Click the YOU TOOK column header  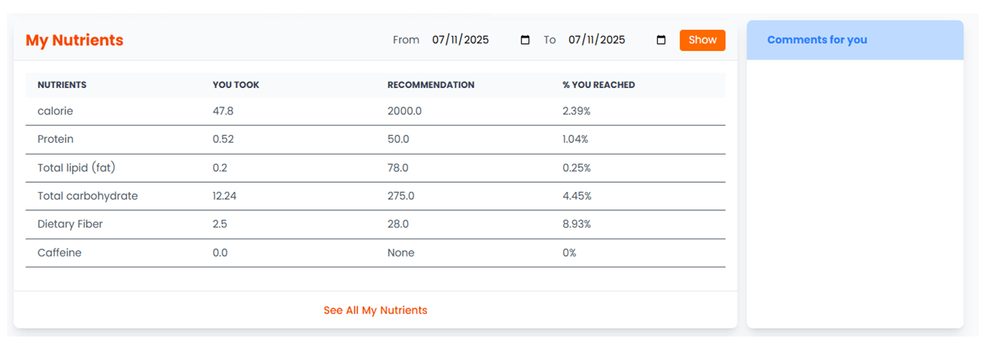[236, 85]
